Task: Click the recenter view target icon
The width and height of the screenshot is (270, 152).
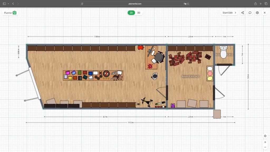Action: click(265, 136)
